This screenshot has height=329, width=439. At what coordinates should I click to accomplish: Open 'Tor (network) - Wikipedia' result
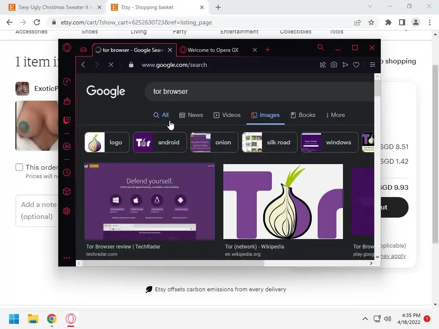(255, 247)
